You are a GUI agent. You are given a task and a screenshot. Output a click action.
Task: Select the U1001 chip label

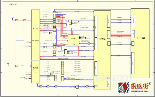141,38
